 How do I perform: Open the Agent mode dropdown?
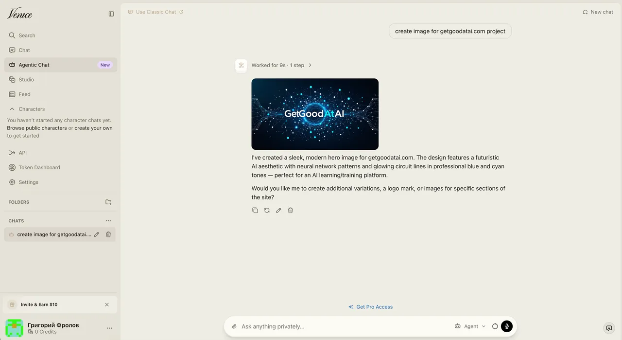pyautogui.click(x=470, y=326)
